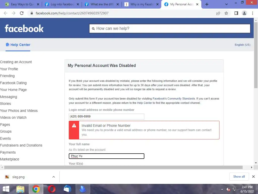
Task: Click the browser address bar URL
Action: 72,13
